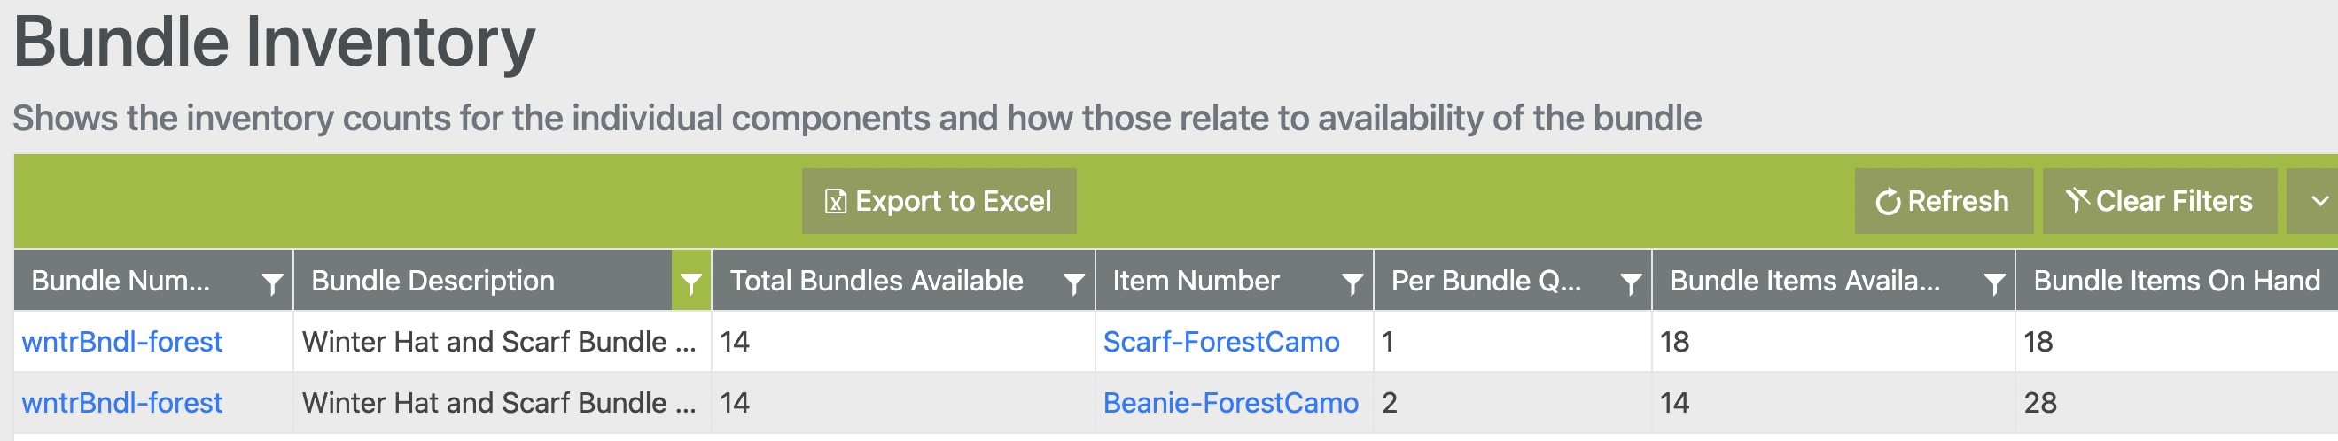This screenshot has height=441, width=2338.
Task: Sort by Bundle Description column header
Action: point(433,282)
